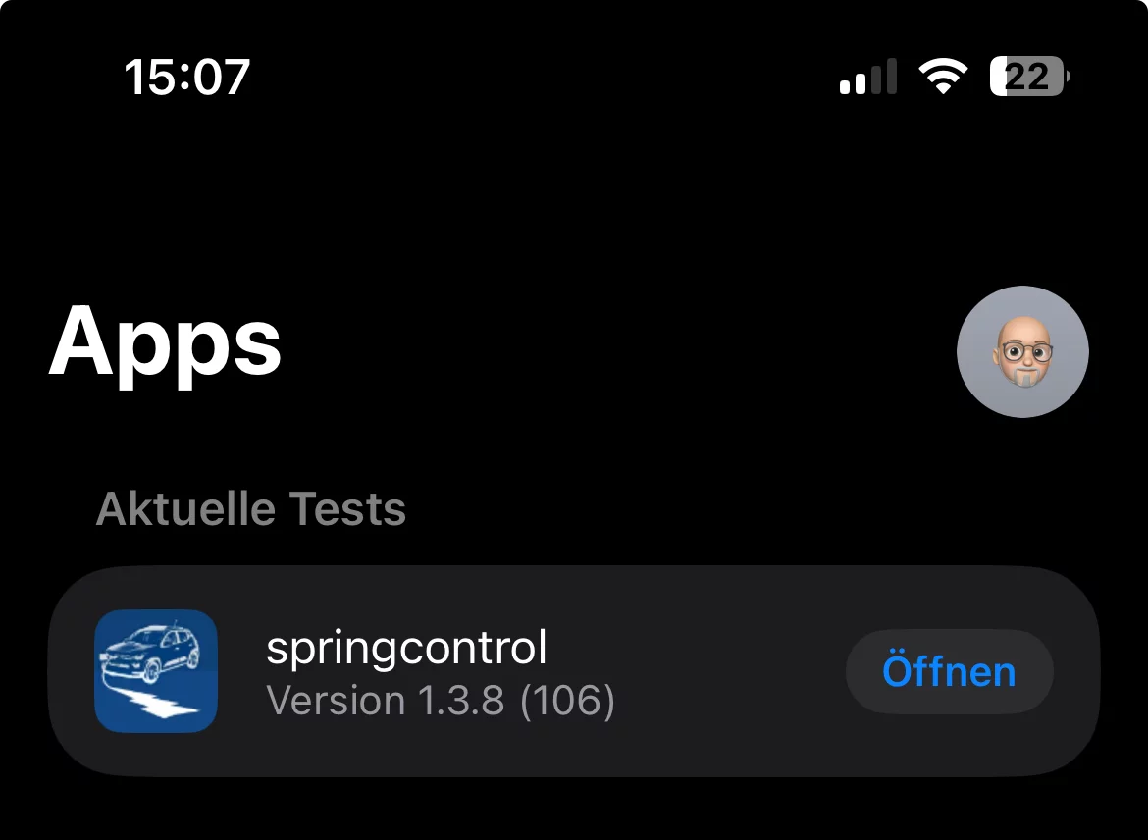Viewport: 1148px width, 840px height.
Task: Tap the Aktuelle Tests section header
Action: (x=251, y=509)
